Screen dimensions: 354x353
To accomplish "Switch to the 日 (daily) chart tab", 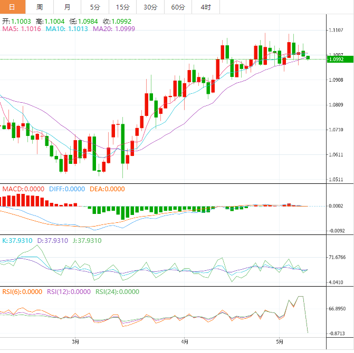I will pyautogui.click(x=13, y=7).
